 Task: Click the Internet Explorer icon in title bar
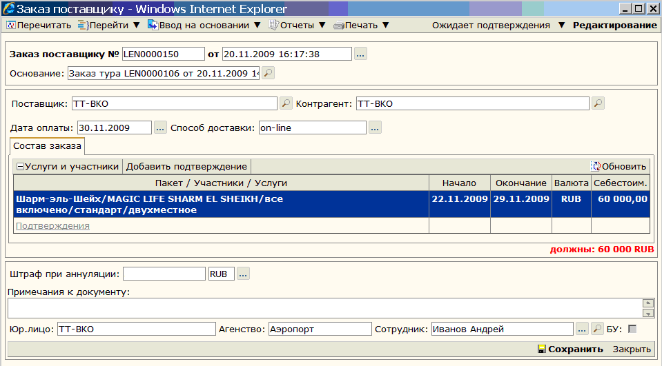click(x=8, y=8)
